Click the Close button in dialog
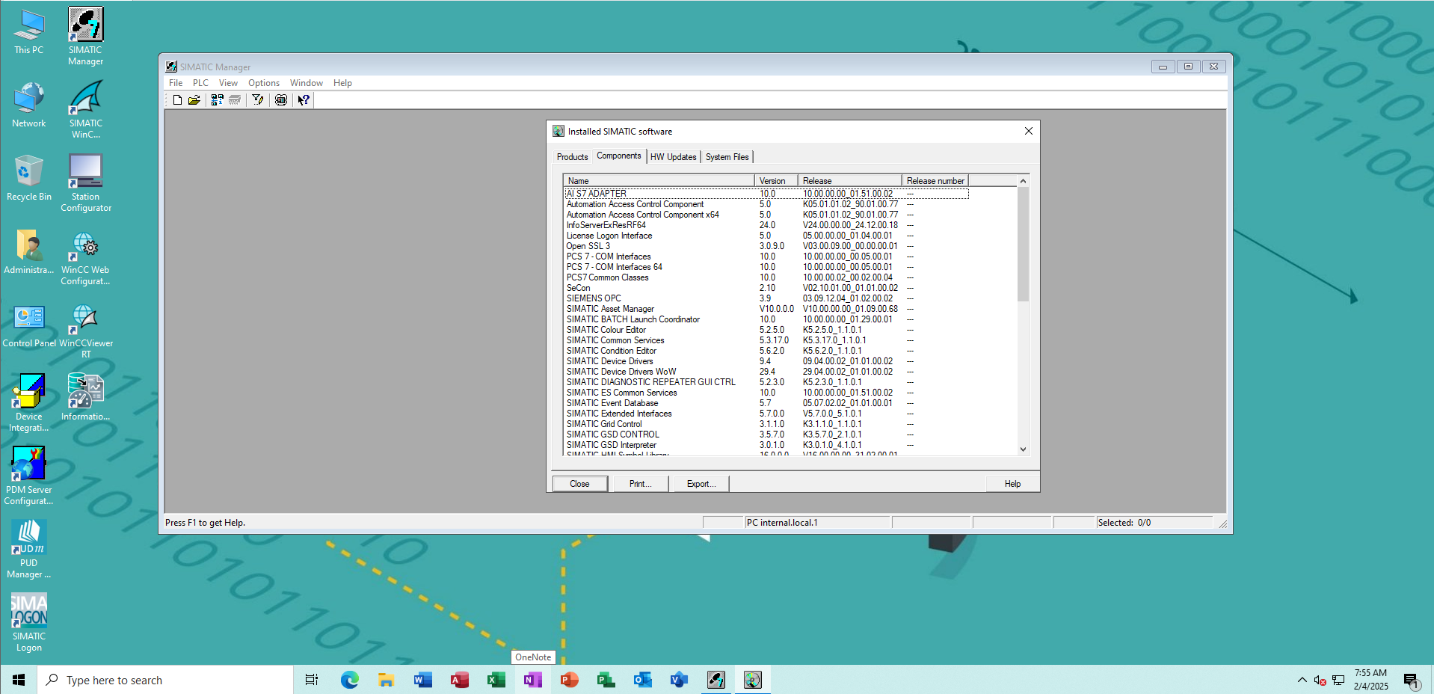1434x694 pixels. 579,484
